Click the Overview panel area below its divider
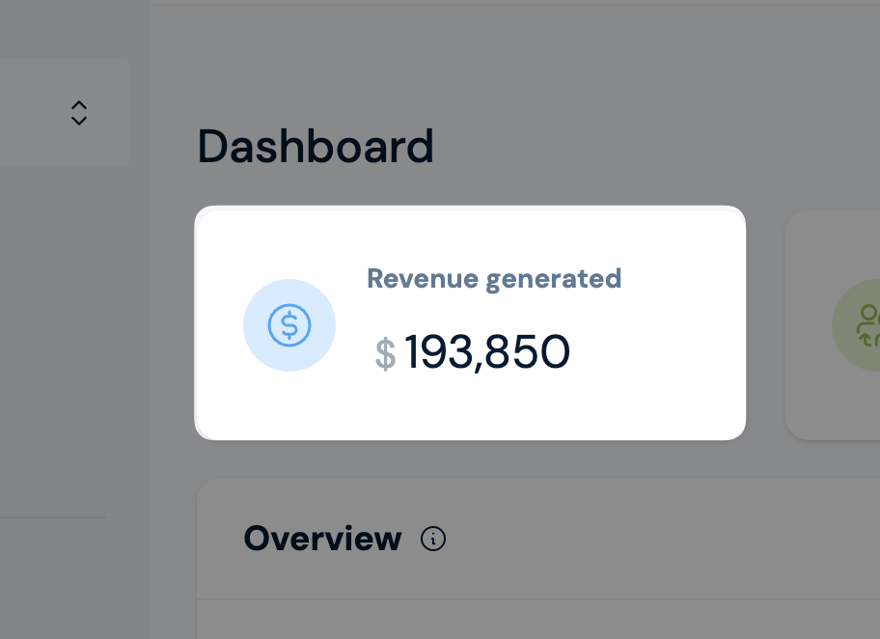Image resolution: width=880 pixels, height=639 pixels. [x=537, y=620]
